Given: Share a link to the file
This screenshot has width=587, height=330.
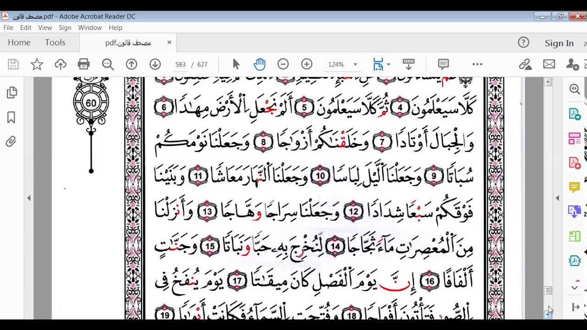Looking at the screenshot, I should coord(525,65).
